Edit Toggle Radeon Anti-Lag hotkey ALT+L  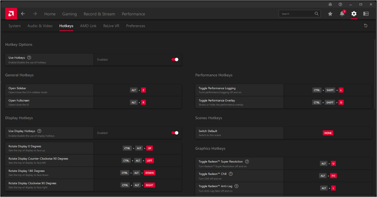pos(328,188)
